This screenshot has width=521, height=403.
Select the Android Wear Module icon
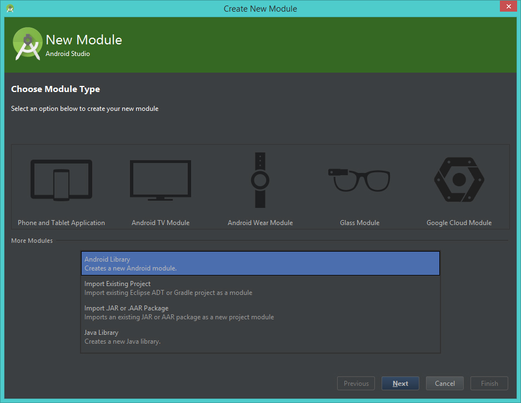click(260, 180)
